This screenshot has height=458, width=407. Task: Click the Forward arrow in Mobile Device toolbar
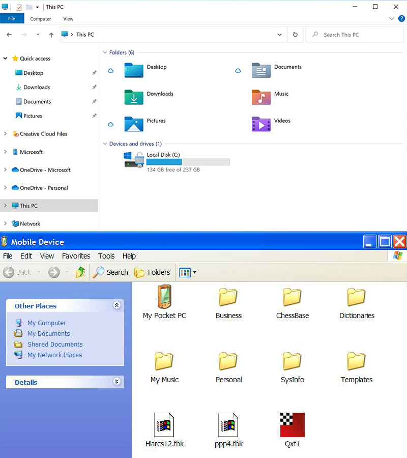tap(54, 272)
